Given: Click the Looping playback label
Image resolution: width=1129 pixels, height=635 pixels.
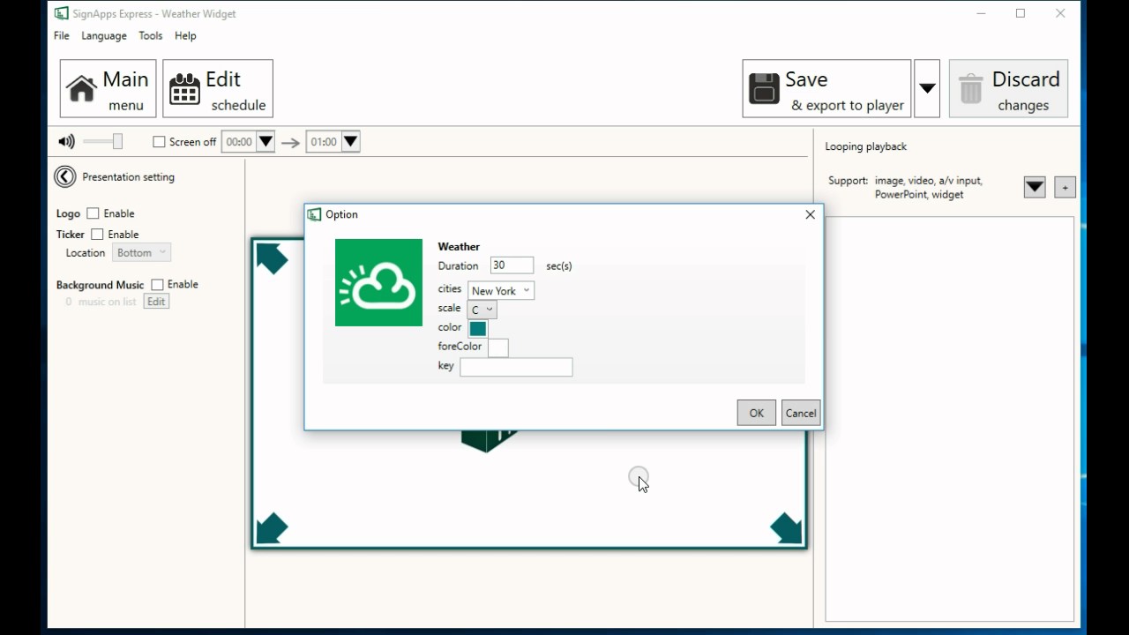Looking at the screenshot, I should (x=866, y=146).
